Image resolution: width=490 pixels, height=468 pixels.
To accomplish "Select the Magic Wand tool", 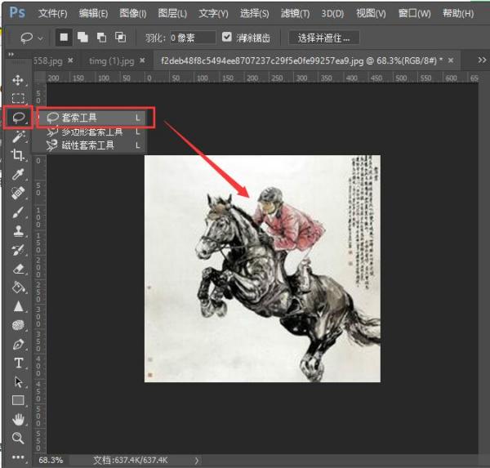I will tap(19, 136).
